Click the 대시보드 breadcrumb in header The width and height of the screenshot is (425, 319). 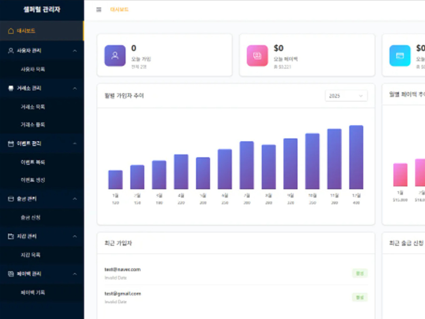tap(119, 10)
